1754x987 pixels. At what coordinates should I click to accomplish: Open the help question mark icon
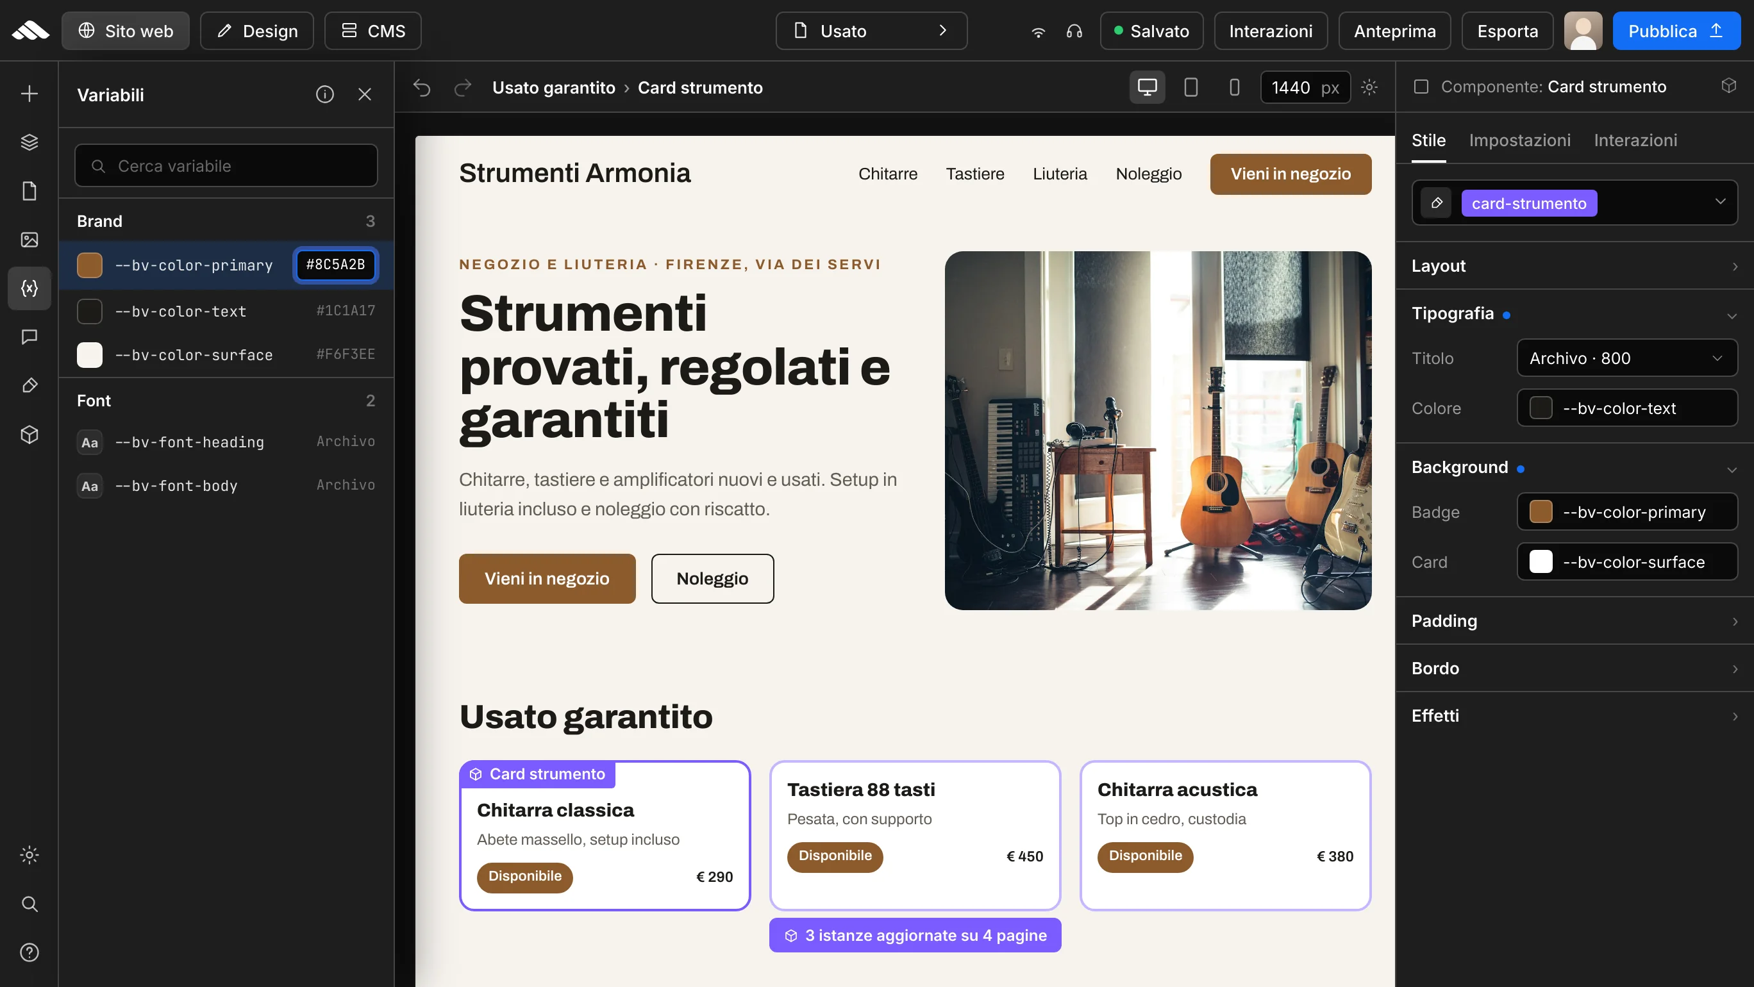click(29, 952)
